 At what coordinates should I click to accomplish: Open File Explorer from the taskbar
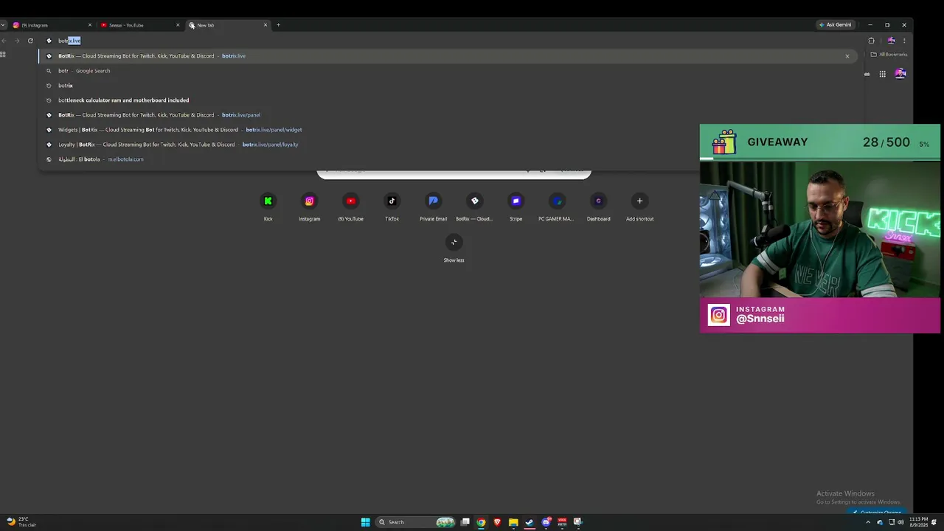click(x=513, y=522)
